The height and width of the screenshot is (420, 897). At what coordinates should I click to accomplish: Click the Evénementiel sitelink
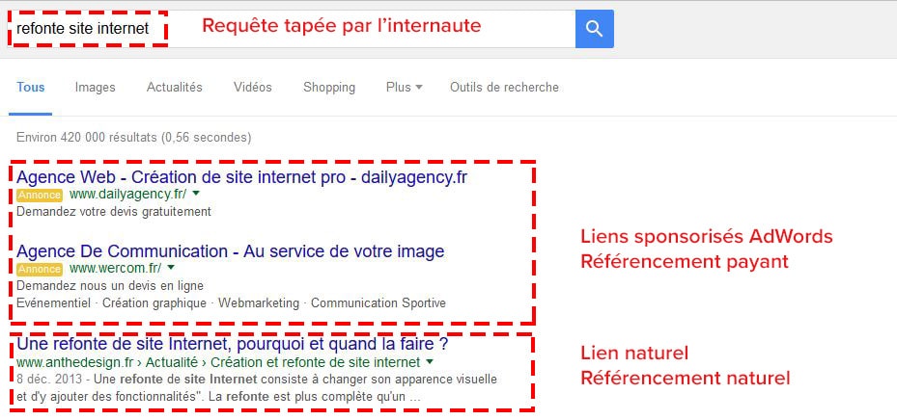click(x=53, y=303)
